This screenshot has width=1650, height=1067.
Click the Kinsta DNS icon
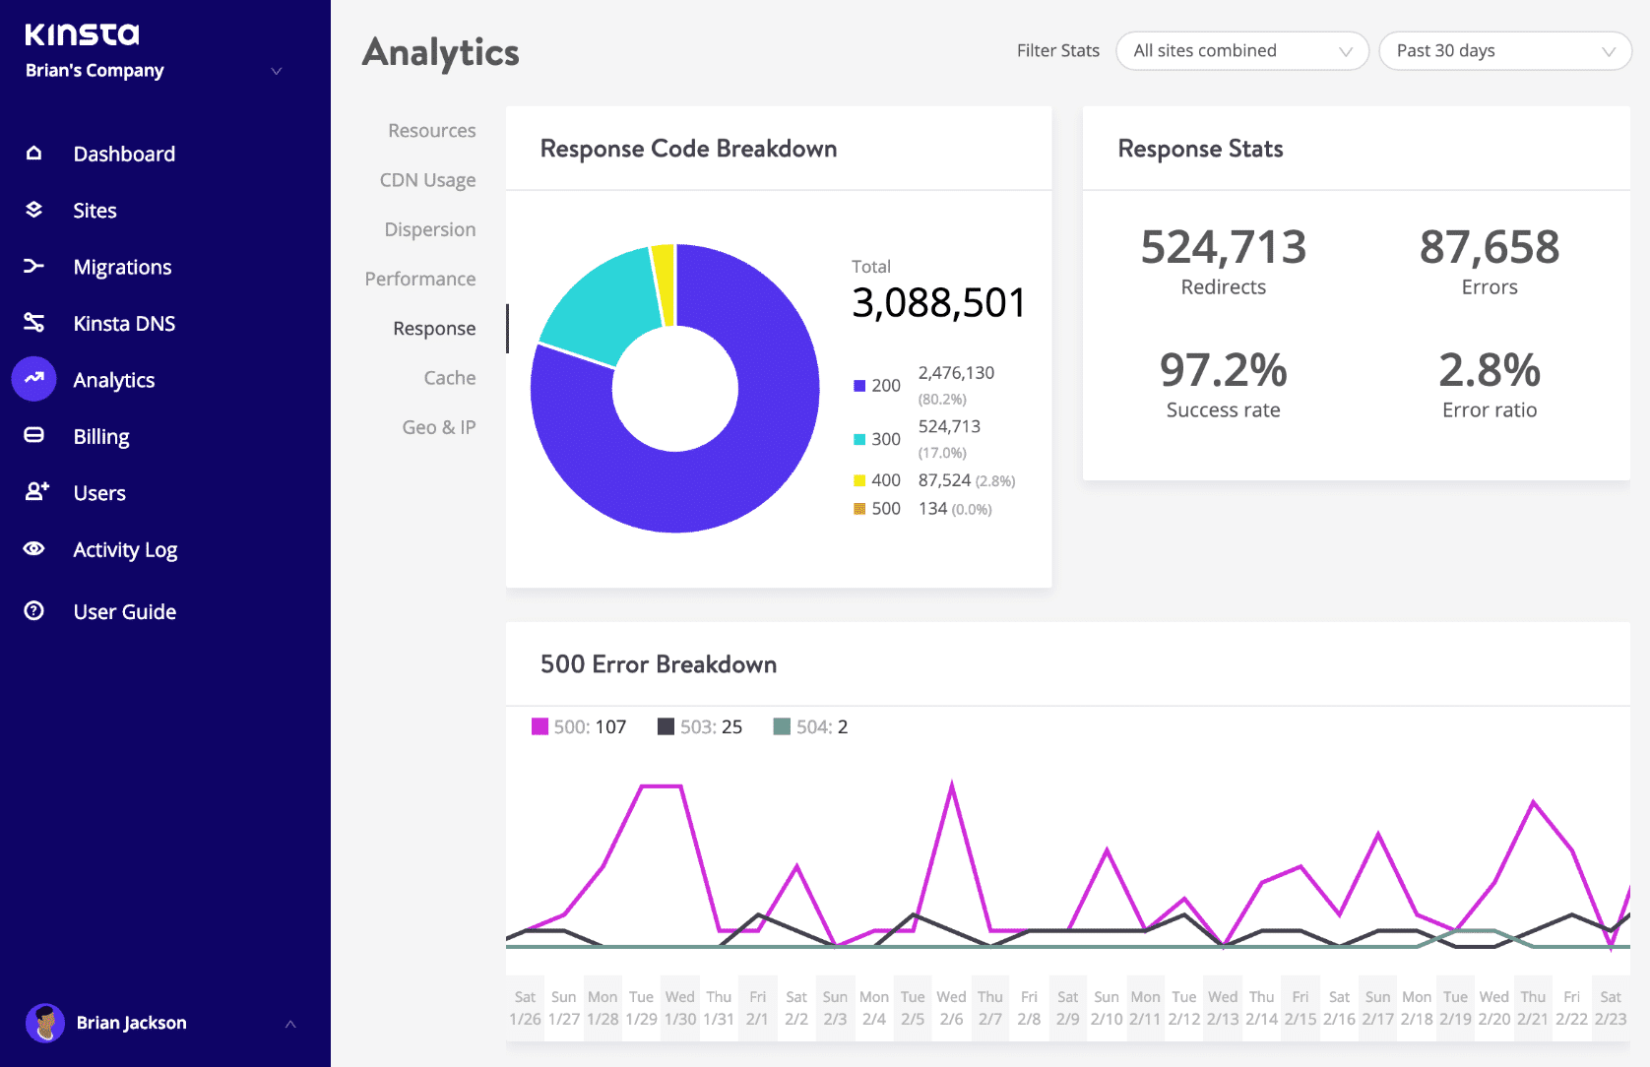(x=33, y=323)
